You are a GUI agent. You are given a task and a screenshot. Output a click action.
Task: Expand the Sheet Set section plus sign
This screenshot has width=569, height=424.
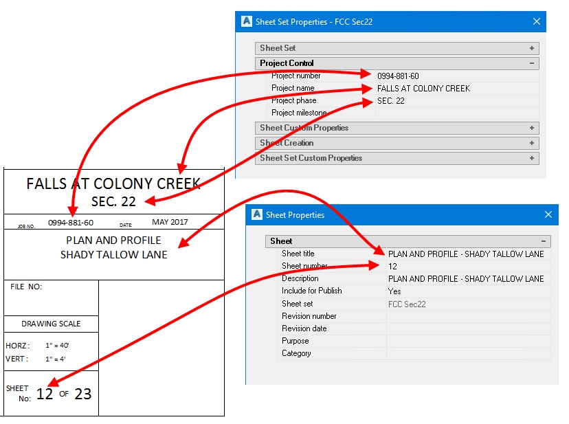532,48
